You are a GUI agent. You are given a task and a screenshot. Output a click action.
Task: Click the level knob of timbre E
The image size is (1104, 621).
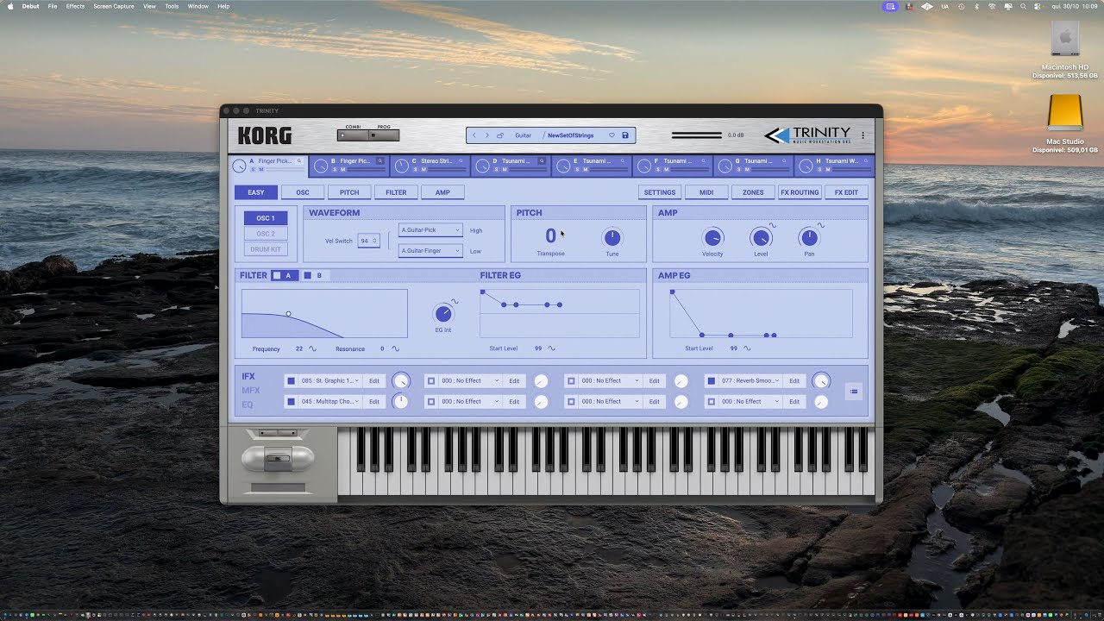pyautogui.click(x=563, y=165)
